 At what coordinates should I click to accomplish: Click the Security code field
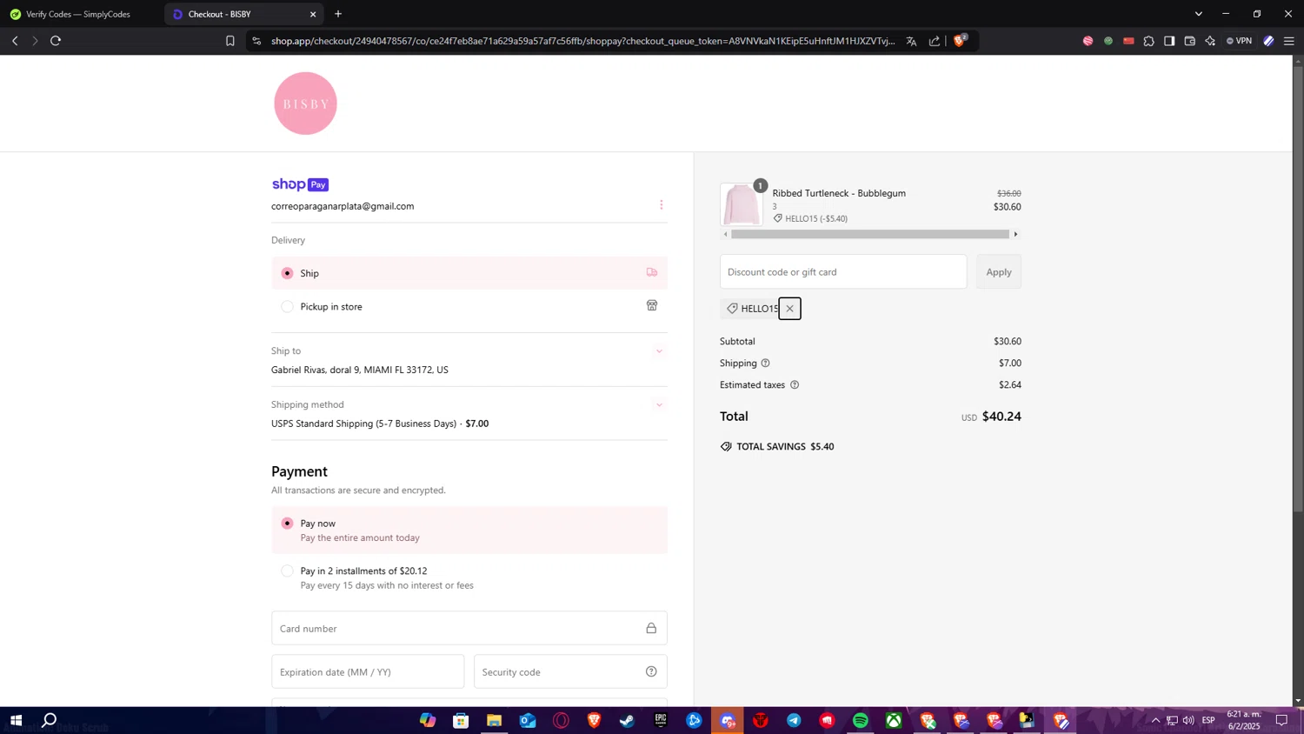pos(570,671)
